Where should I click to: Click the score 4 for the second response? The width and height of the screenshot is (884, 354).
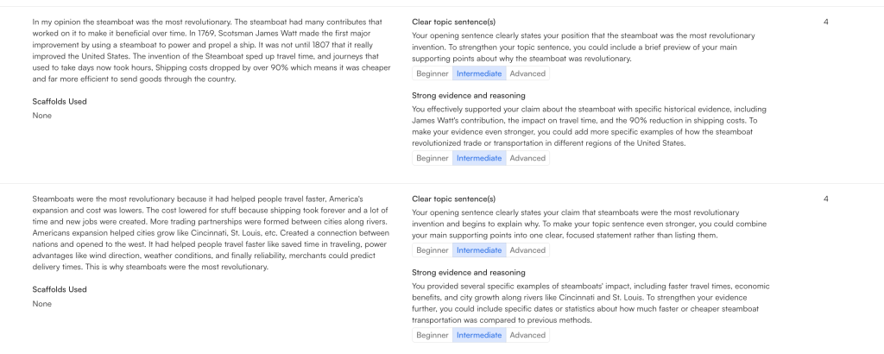(x=826, y=199)
